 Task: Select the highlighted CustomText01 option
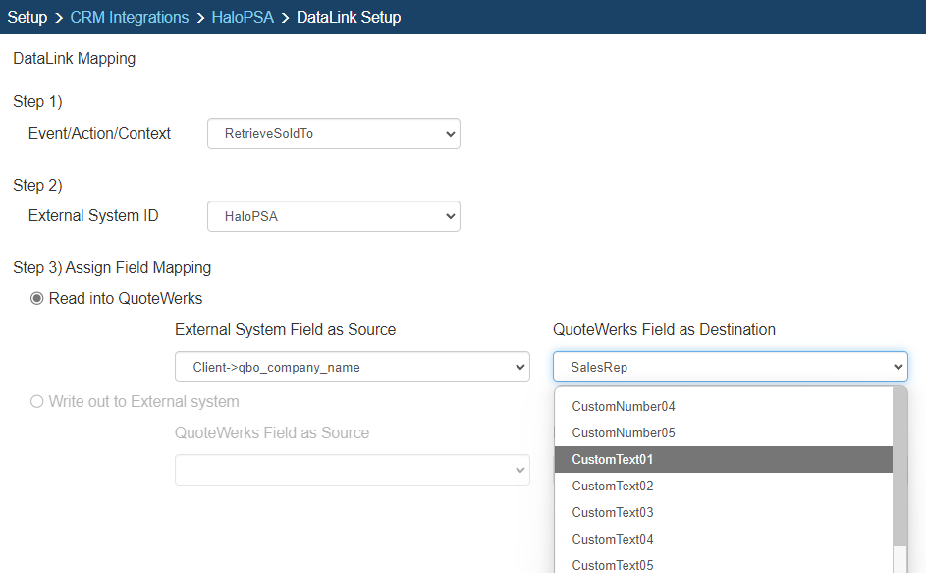pyautogui.click(x=613, y=460)
